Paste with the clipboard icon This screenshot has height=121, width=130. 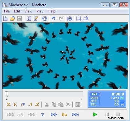coord(61,105)
